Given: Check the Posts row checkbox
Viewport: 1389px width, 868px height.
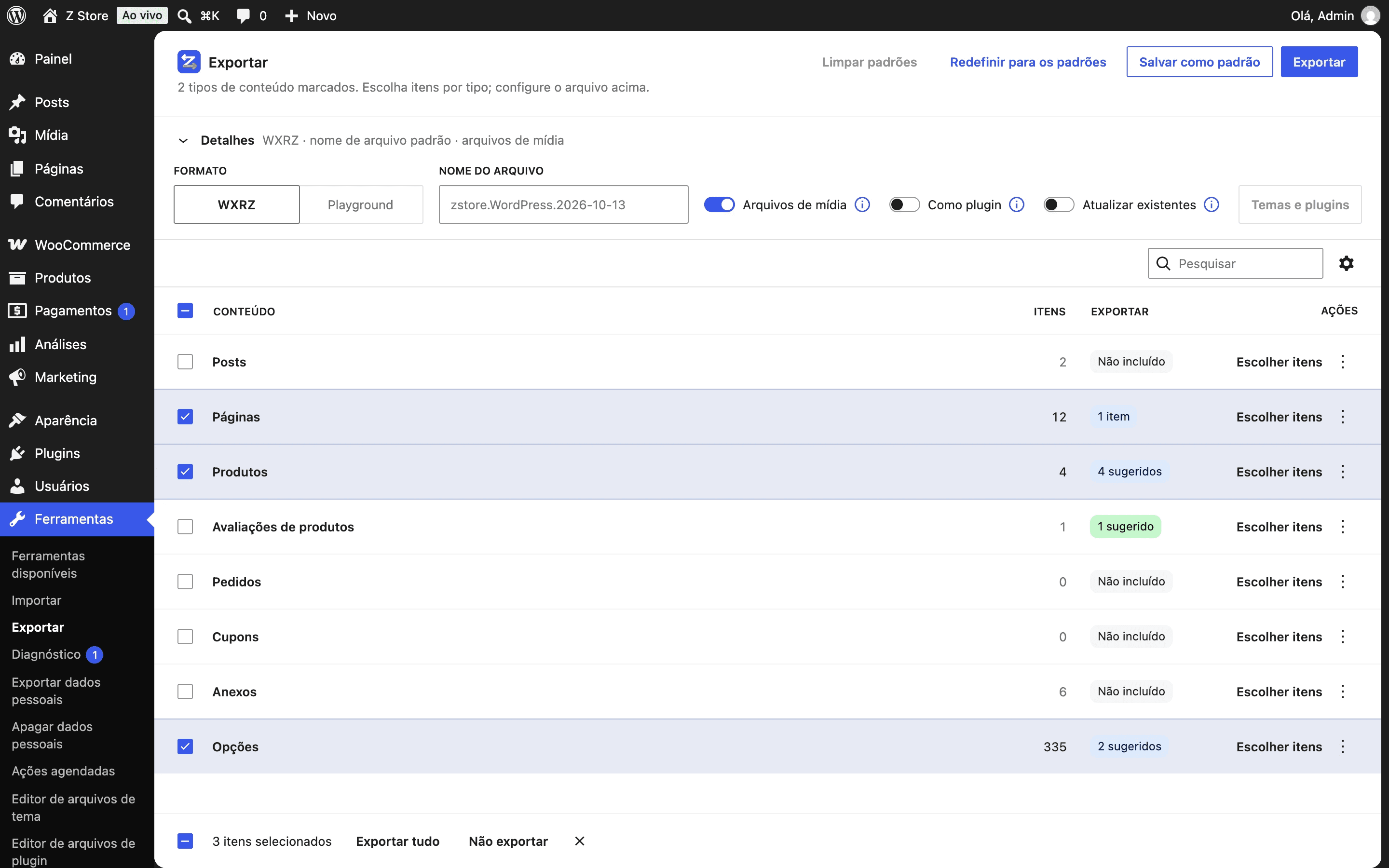Looking at the screenshot, I should 185,362.
